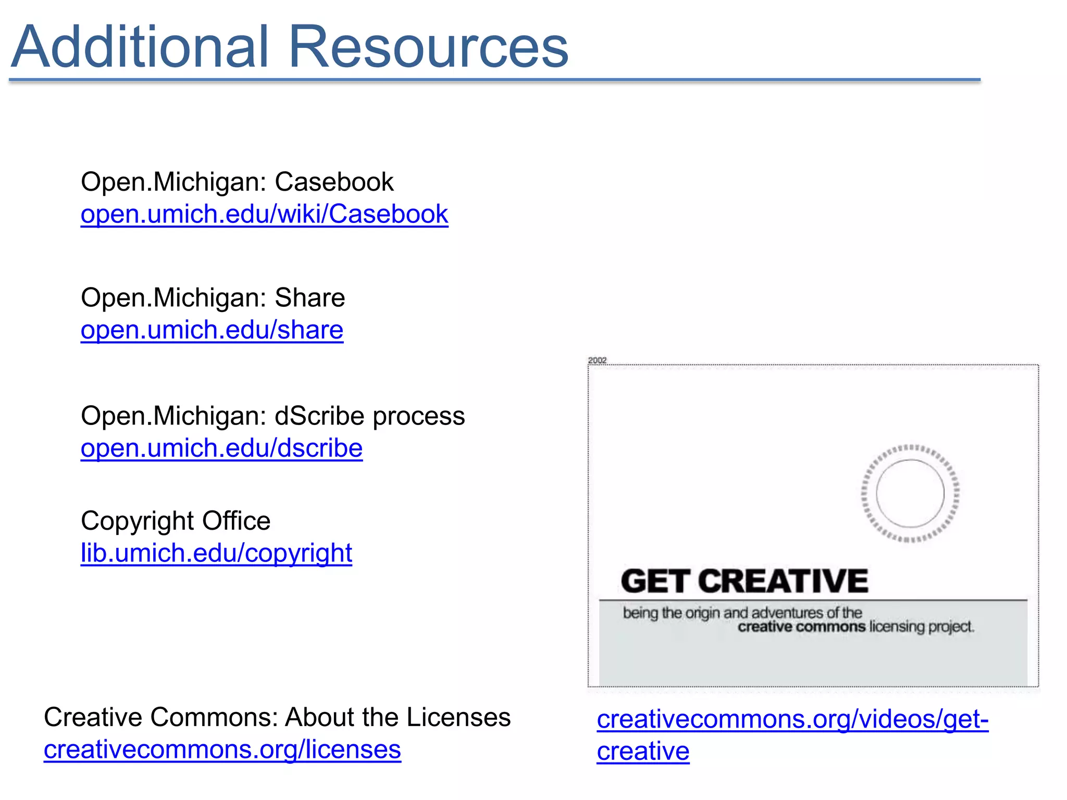Click the '2002' label above the image
Viewport: 1067px width, 800px height.
pyautogui.click(x=597, y=360)
